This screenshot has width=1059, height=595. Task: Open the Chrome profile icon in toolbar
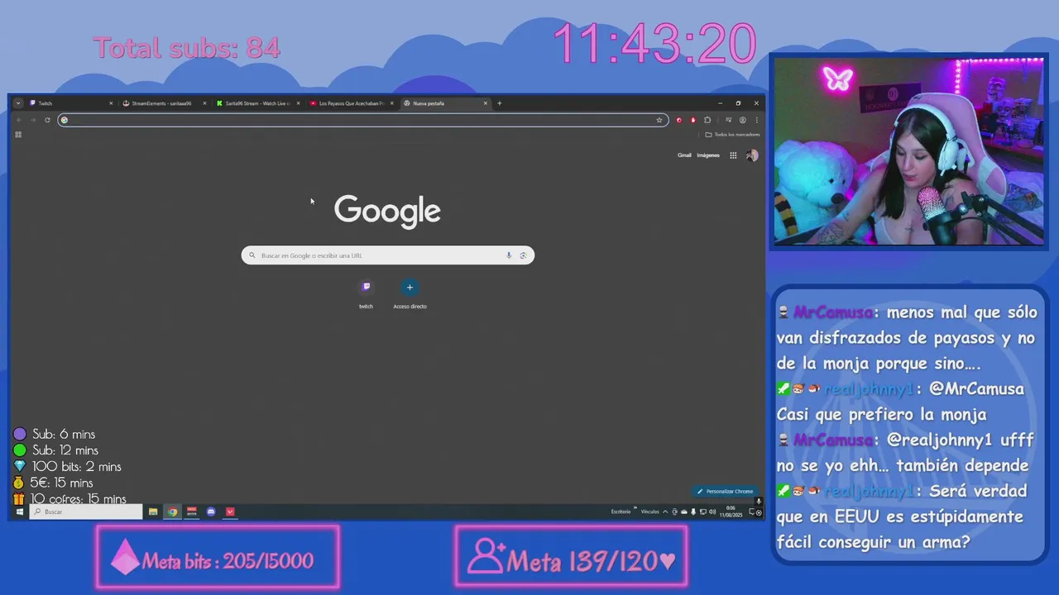(x=743, y=120)
